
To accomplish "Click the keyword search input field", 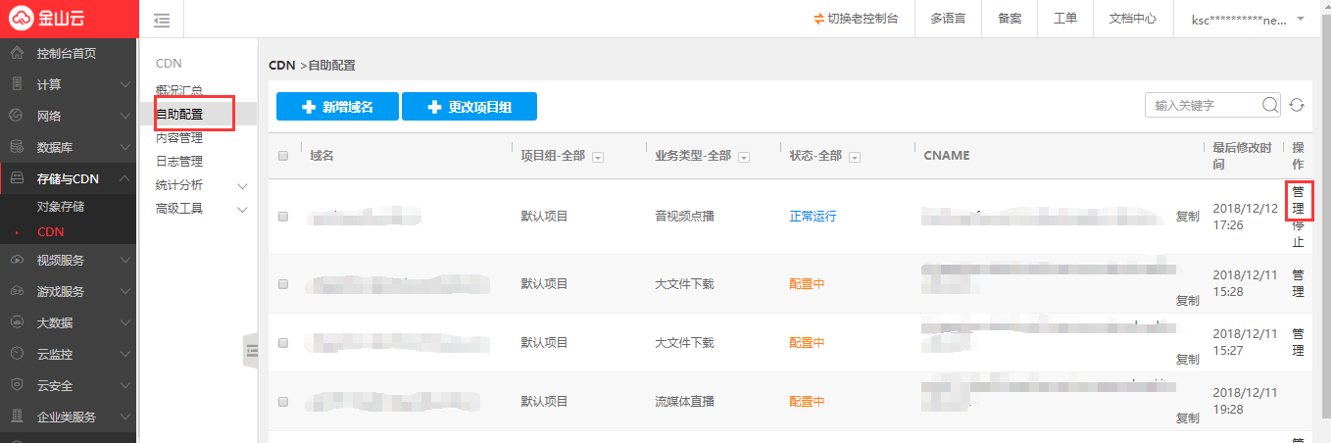I will (x=1204, y=106).
